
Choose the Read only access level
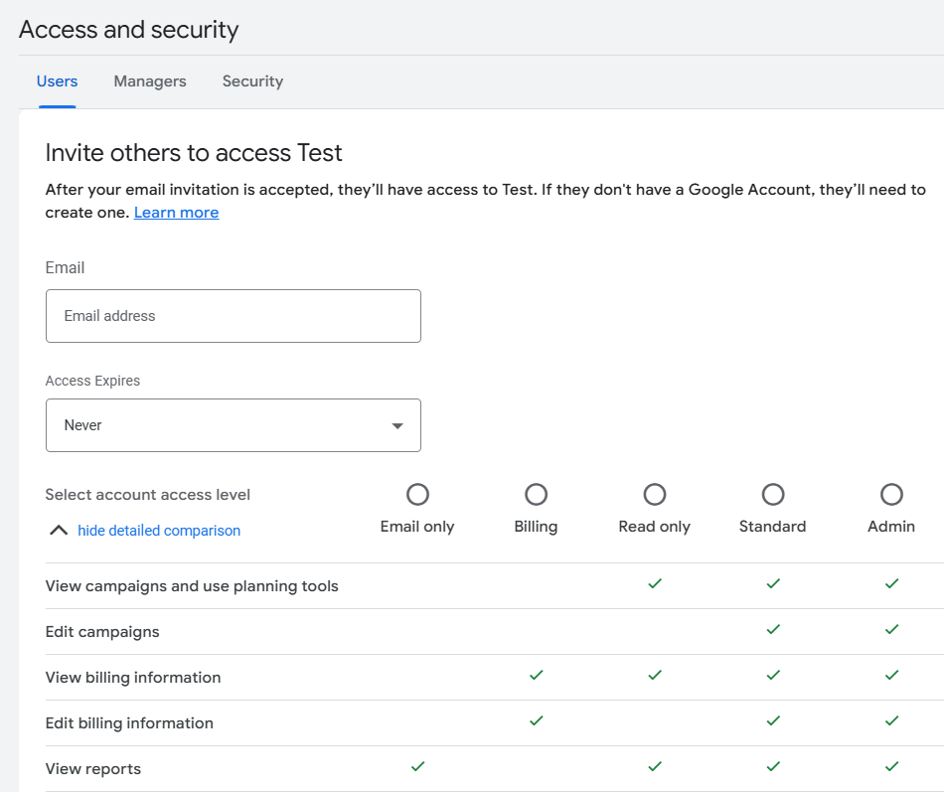click(x=654, y=494)
